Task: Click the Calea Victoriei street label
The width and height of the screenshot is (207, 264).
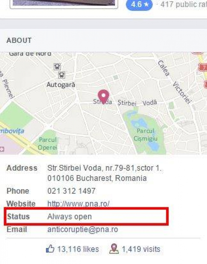Action: [x=173, y=82]
